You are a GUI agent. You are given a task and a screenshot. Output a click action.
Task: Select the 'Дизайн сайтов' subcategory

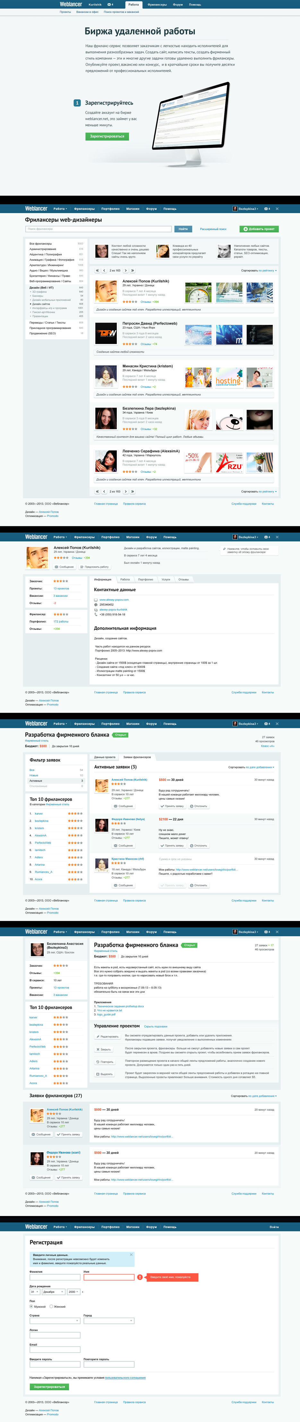coord(41,304)
